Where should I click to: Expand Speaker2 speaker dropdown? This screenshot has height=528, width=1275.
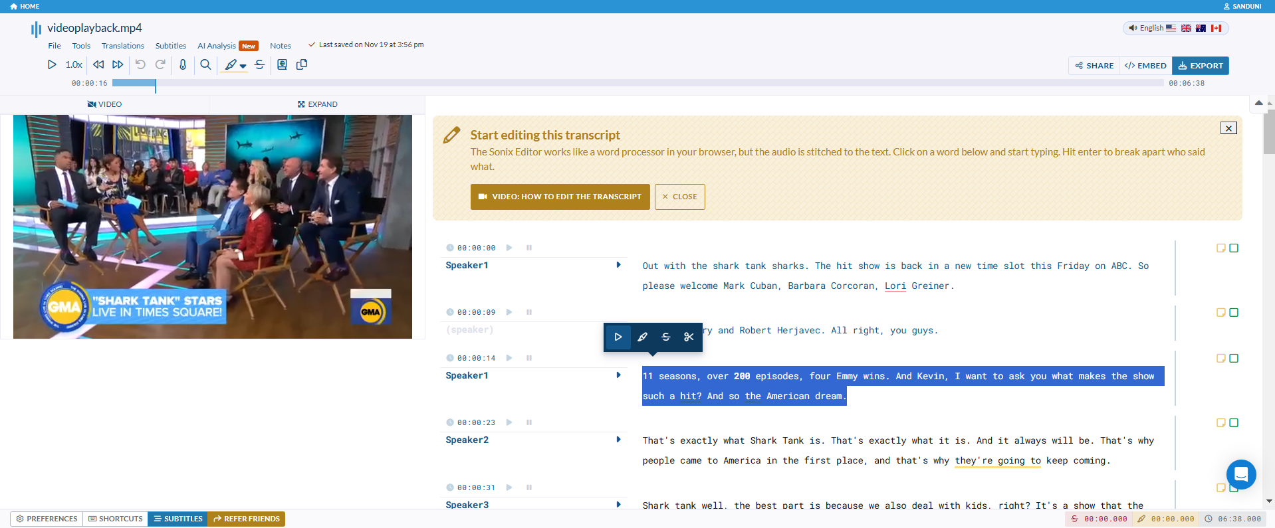click(618, 440)
